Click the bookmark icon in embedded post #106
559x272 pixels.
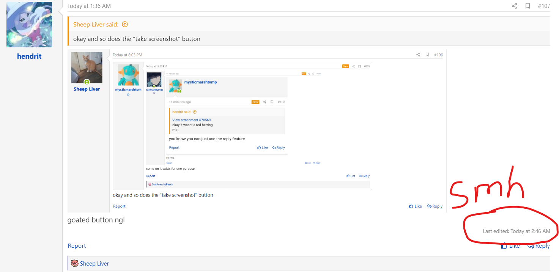(x=427, y=55)
